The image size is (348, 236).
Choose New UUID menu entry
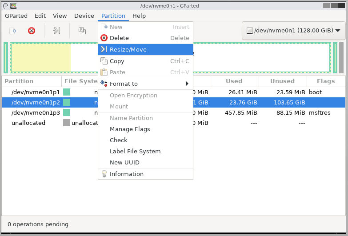pyautogui.click(x=145, y=162)
